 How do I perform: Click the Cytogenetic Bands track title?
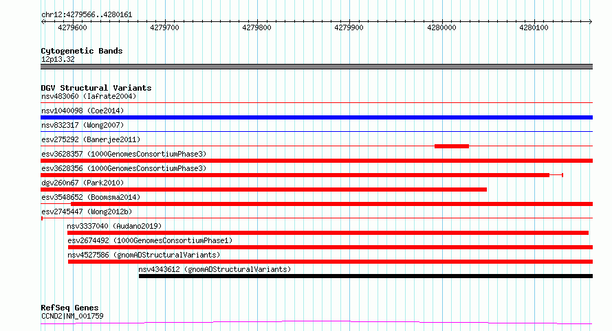coord(82,51)
